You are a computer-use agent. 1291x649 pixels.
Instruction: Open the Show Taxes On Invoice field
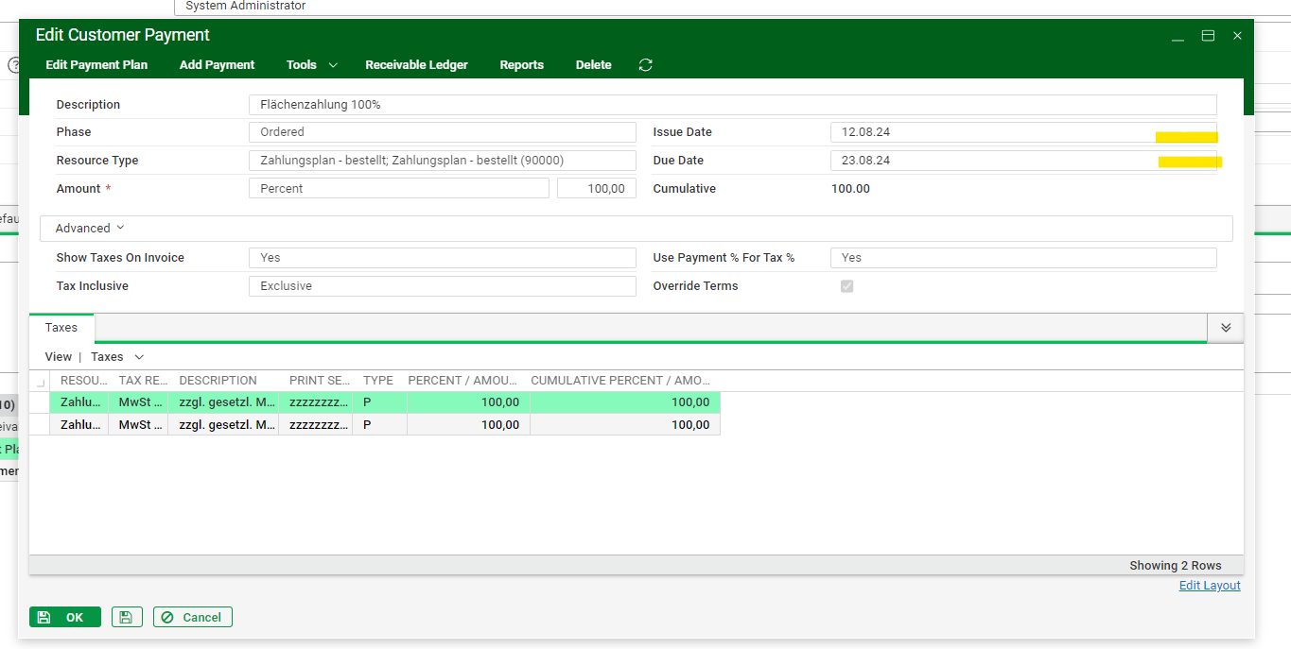[x=443, y=258]
